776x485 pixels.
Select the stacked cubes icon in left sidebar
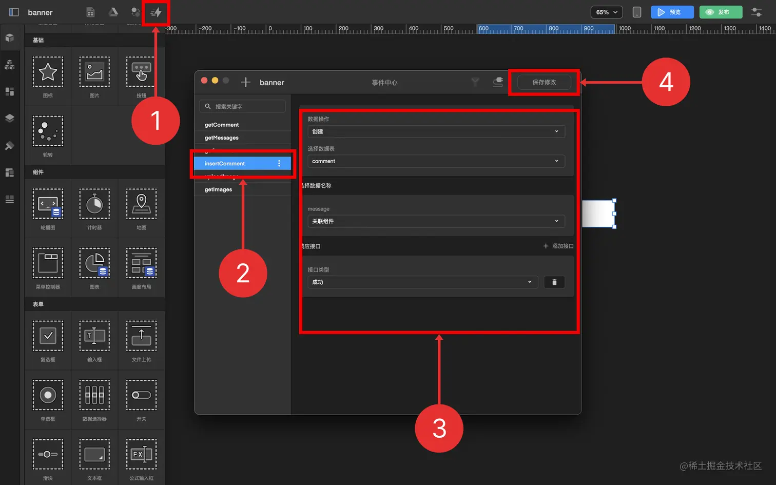pos(9,65)
